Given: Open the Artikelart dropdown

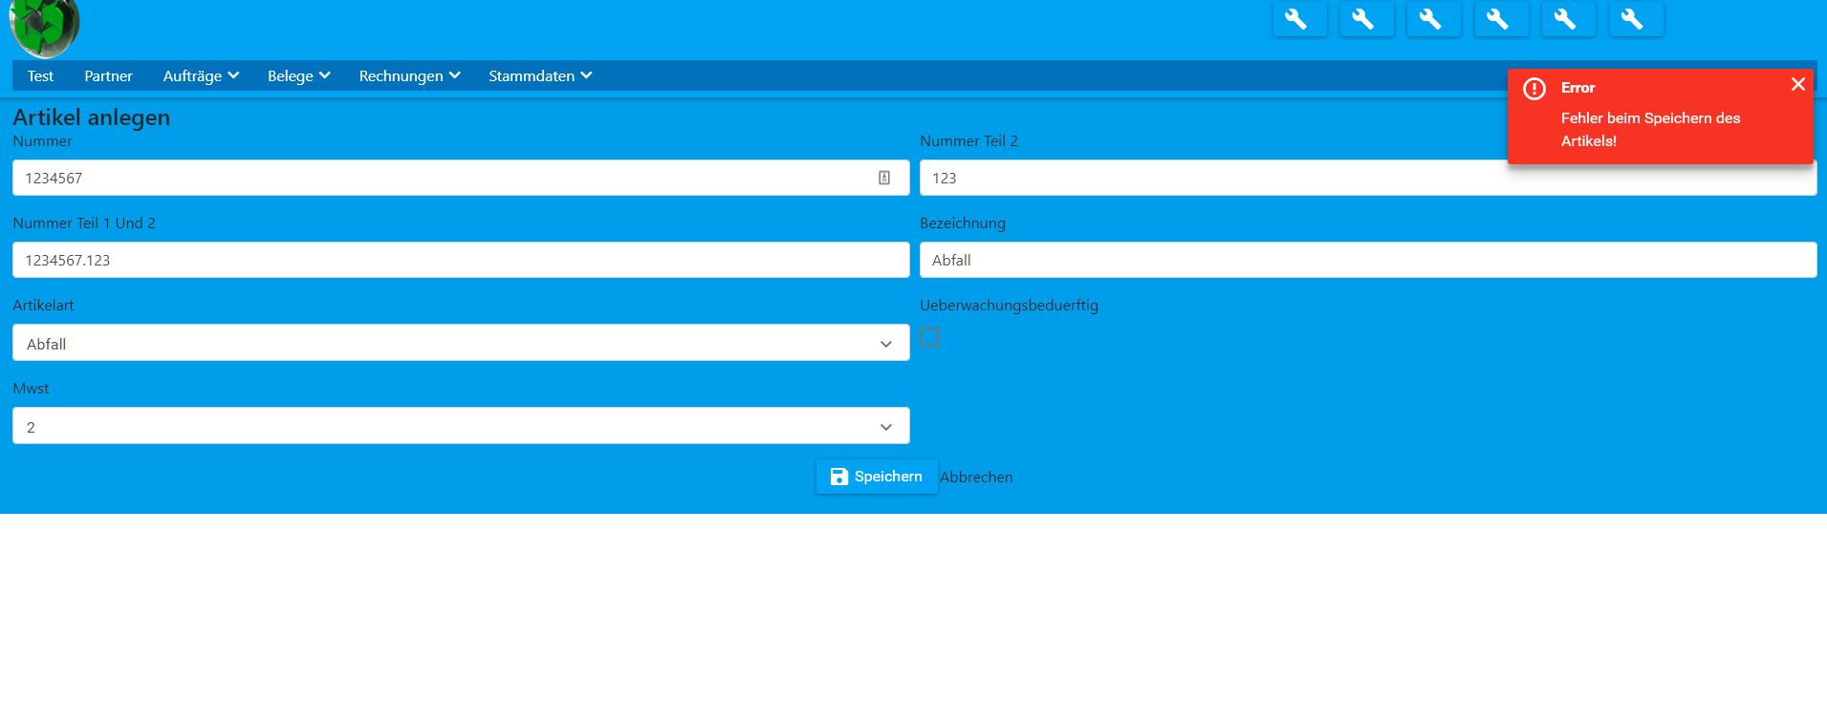Looking at the screenshot, I should pos(460,343).
